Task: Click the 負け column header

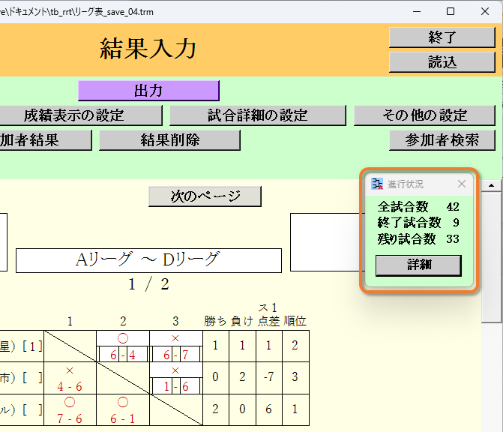Action: [242, 321]
